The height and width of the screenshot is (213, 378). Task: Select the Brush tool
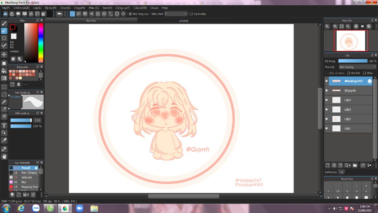tap(4, 23)
